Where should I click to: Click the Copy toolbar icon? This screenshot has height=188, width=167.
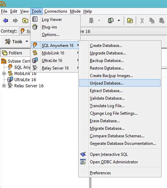click(x=152, y=20)
